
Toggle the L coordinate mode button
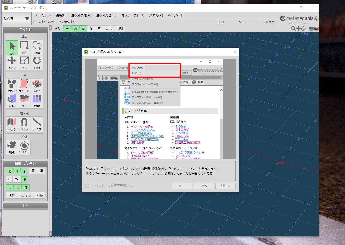[9, 179]
